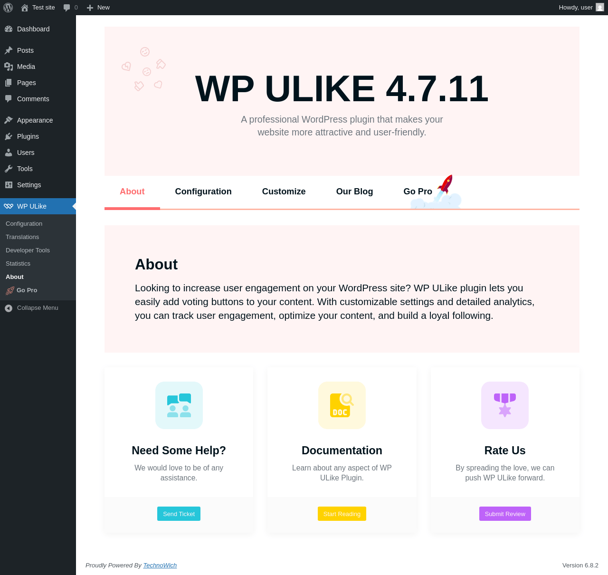Open the Users menu item
The height and width of the screenshot is (575, 608).
38,153
